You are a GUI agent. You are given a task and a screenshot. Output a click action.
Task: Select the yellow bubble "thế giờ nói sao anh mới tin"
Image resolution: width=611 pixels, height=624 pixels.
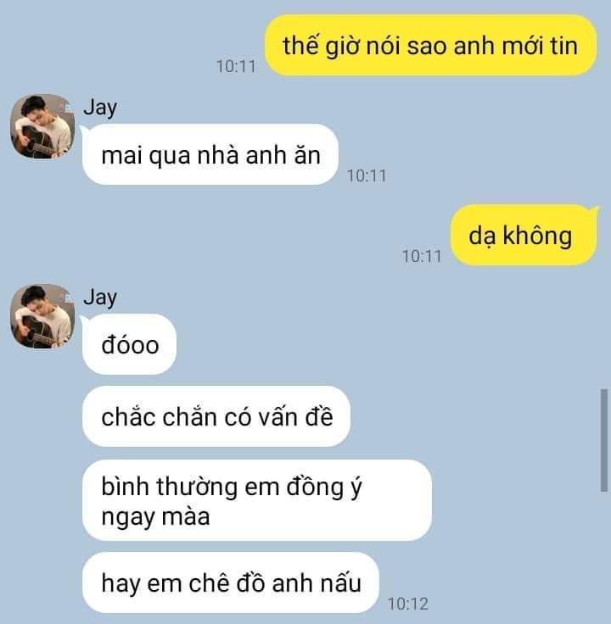click(430, 45)
